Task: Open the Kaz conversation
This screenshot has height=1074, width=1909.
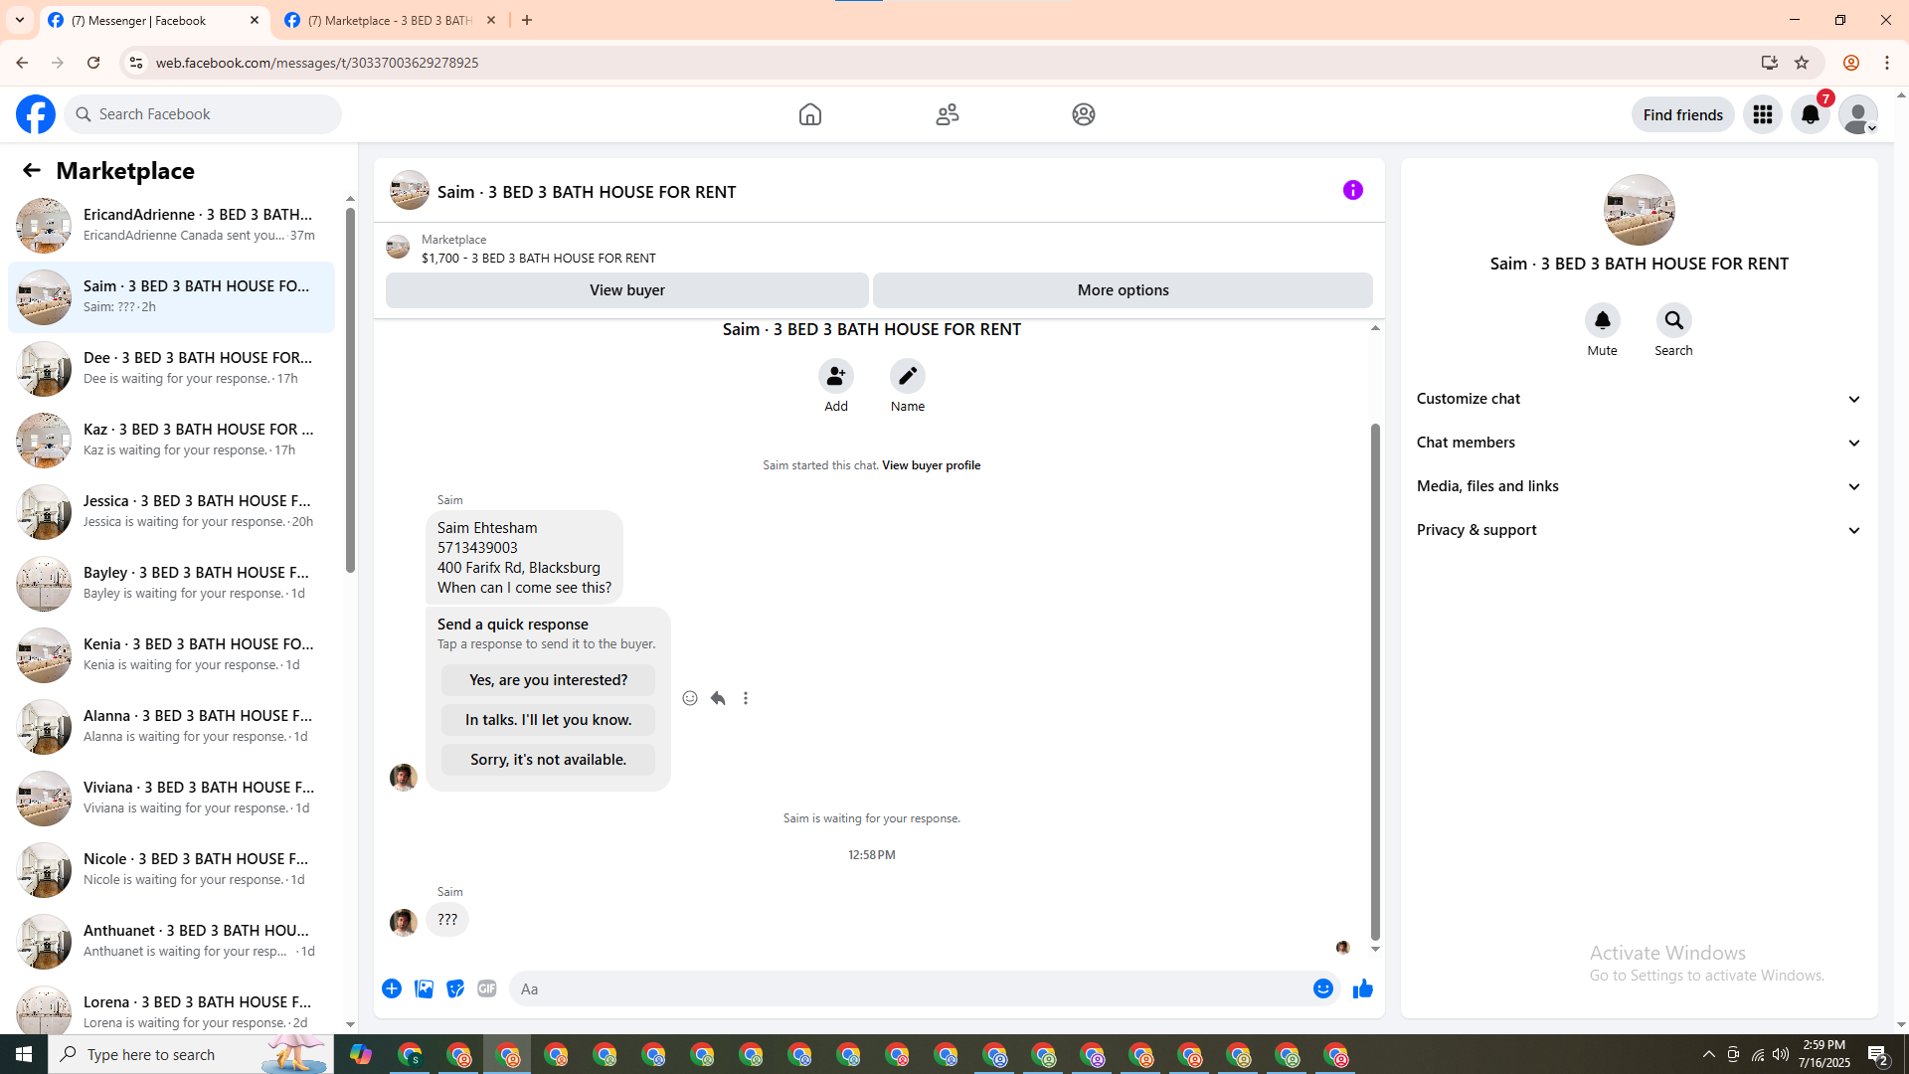Action: 171,441
